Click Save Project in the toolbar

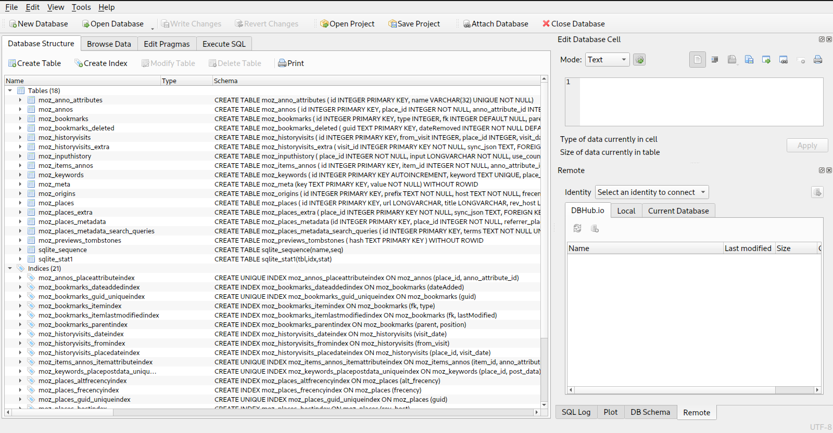pos(414,24)
